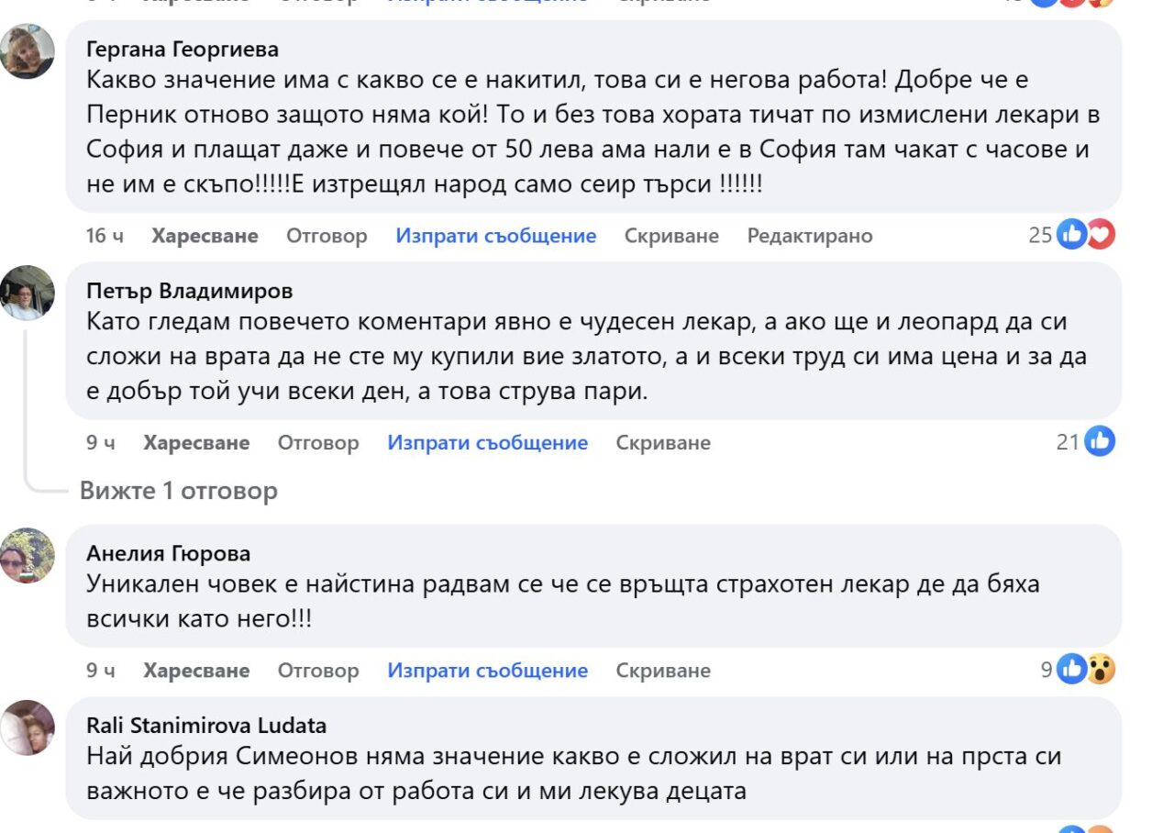Expand 'Вижте 1 отговор' reply thread

(179, 491)
